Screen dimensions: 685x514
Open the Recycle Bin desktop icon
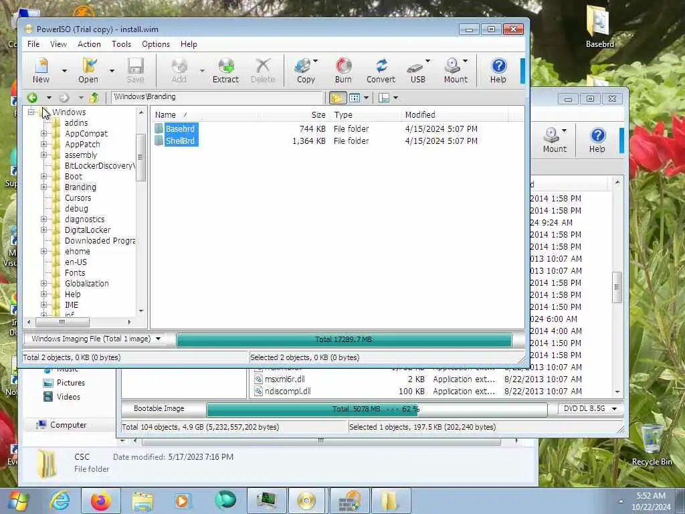tap(652, 444)
